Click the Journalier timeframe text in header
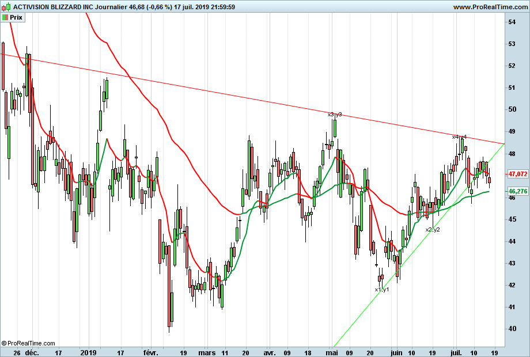 pos(111,7)
